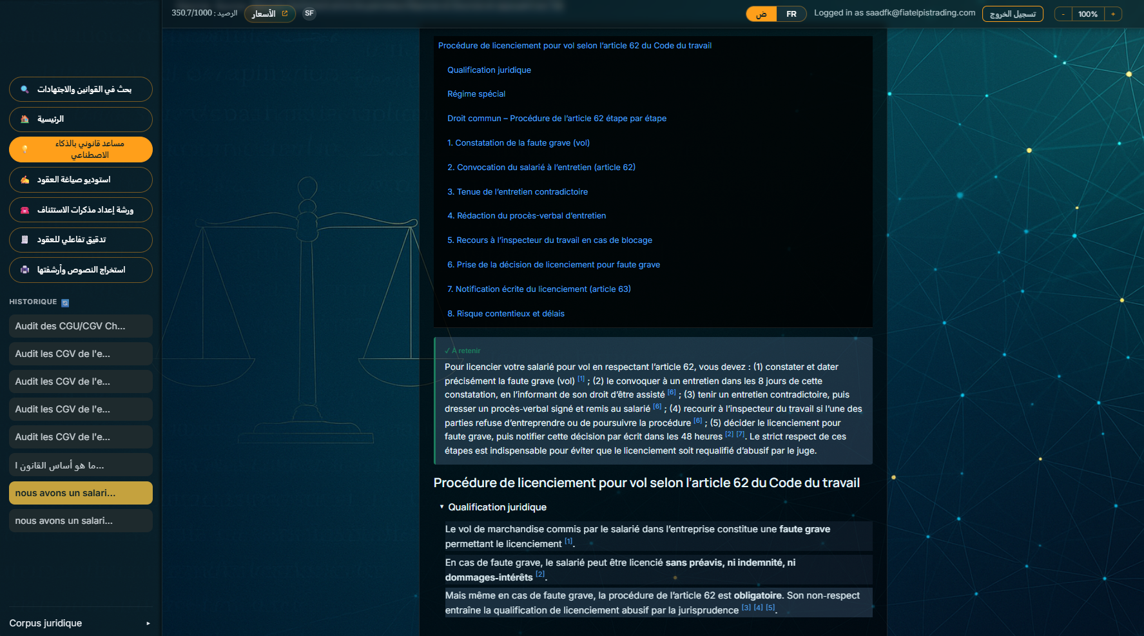1144x636 pixels.
Task: Refresh the Historique list
Action: click(x=64, y=302)
